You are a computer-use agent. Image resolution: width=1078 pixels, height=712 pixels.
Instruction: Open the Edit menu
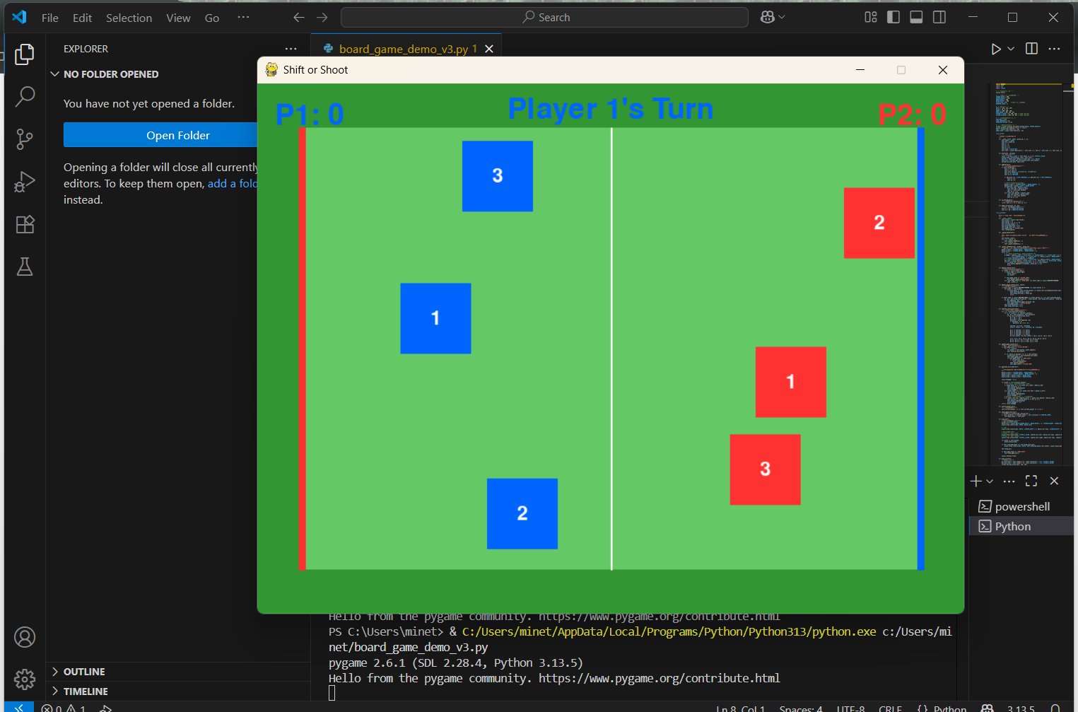click(83, 18)
